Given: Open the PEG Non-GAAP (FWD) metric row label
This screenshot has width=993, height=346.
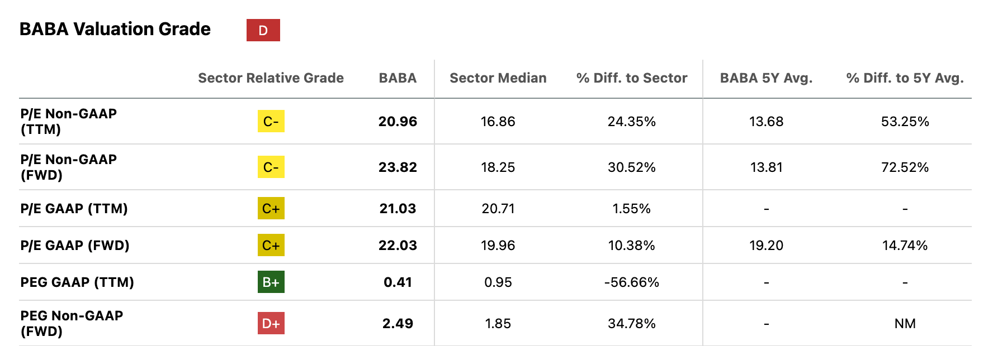Looking at the screenshot, I should [x=72, y=323].
